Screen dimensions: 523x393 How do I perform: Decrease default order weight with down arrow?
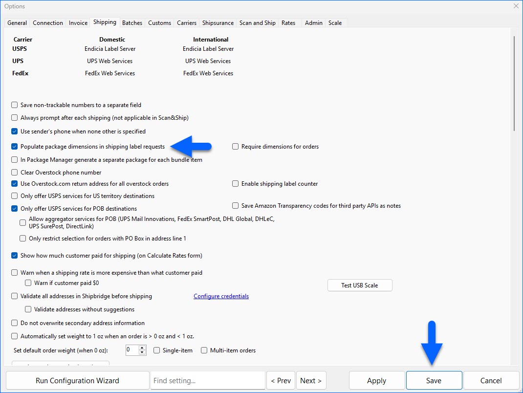click(142, 352)
